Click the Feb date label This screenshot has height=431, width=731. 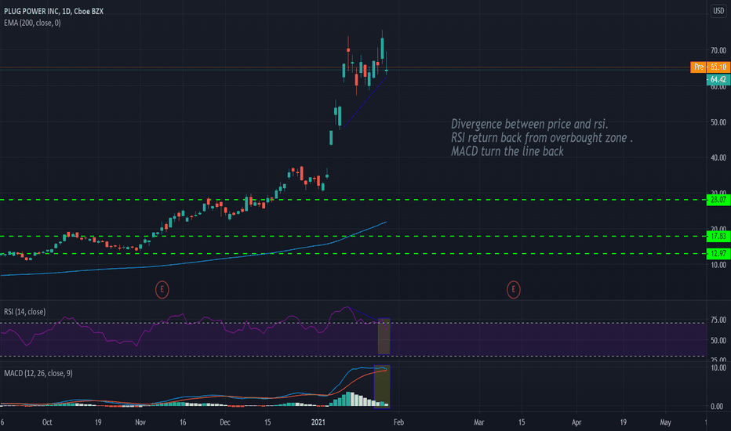pyautogui.click(x=398, y=422)
